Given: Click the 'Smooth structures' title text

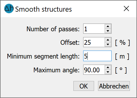Looking at the screenshot, I should pos(43,9).
